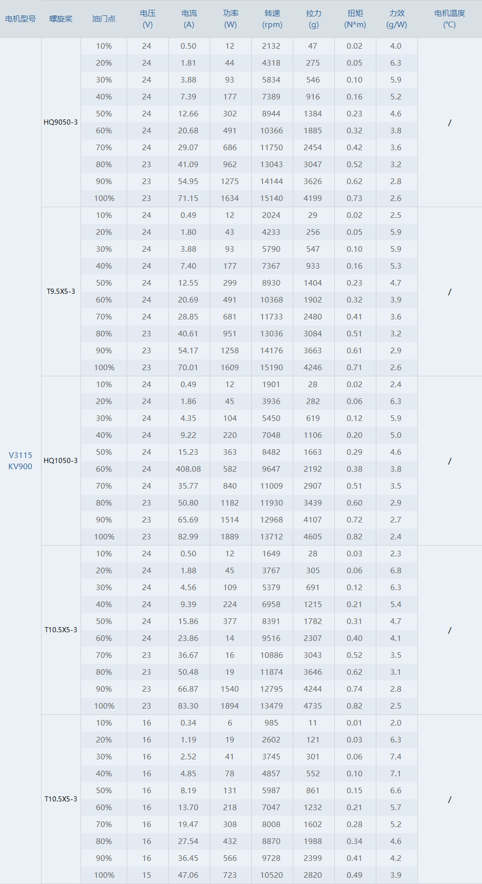Click the 功率 (W) header
Viewport: 482px width, 884px height.
(231, 19)
